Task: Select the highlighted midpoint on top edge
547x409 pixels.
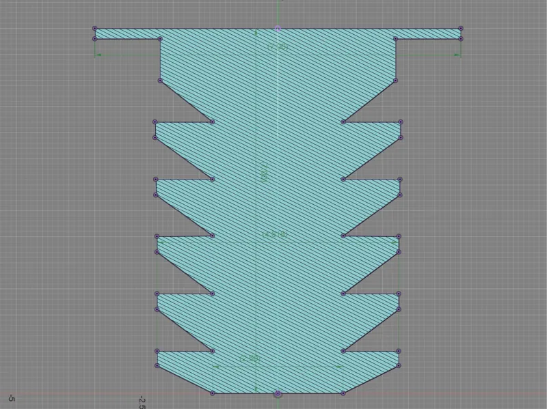Action: (278, 29)
